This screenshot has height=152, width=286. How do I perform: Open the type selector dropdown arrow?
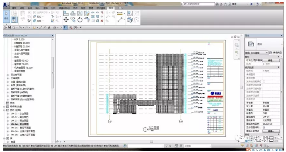[x=282, y=44]
